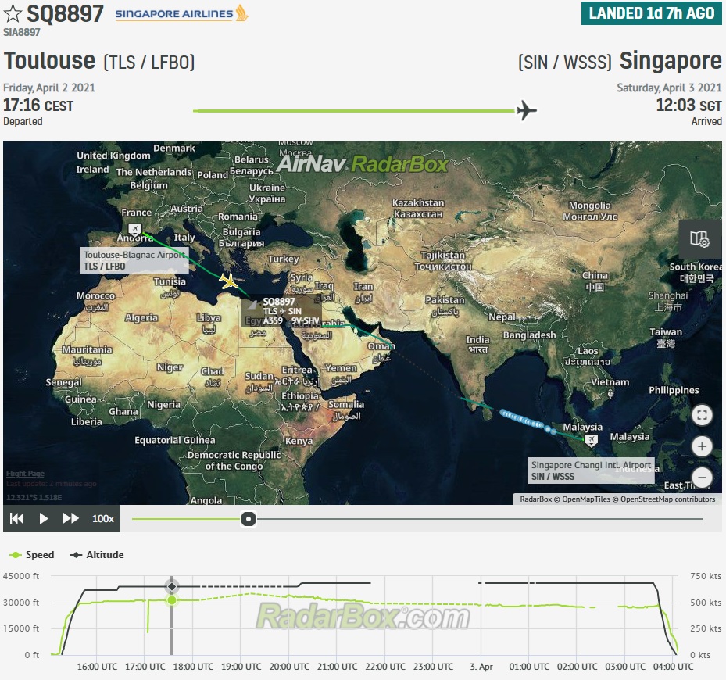
Task: Open map layer settings icon
Action: click(x=699, y=239)
